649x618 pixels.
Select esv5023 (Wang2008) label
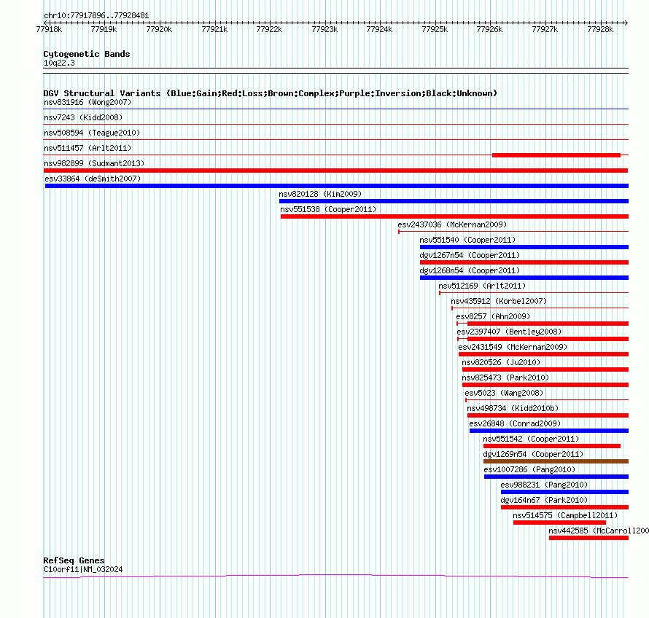pos(504,393)
